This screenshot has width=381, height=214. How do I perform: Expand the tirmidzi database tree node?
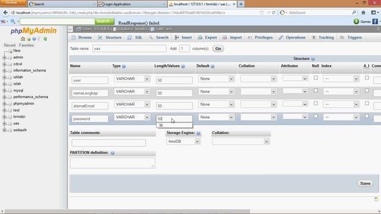pos(4,117)
